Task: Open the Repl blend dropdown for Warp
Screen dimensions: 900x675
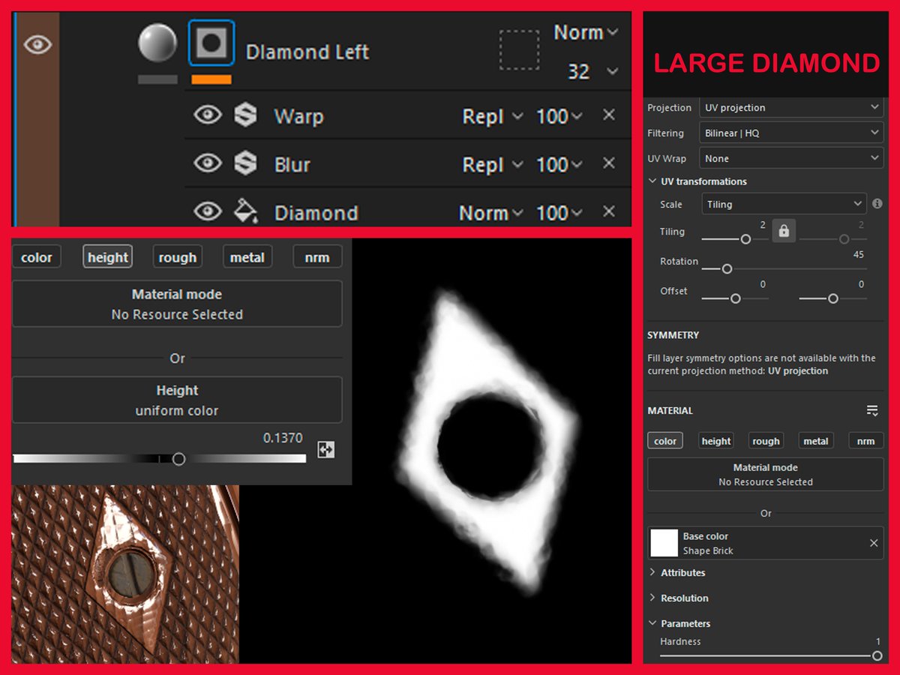Action: point(492,116)
